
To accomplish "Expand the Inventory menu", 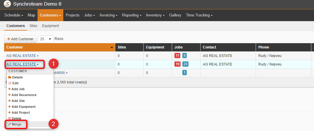I will point(155,15).
